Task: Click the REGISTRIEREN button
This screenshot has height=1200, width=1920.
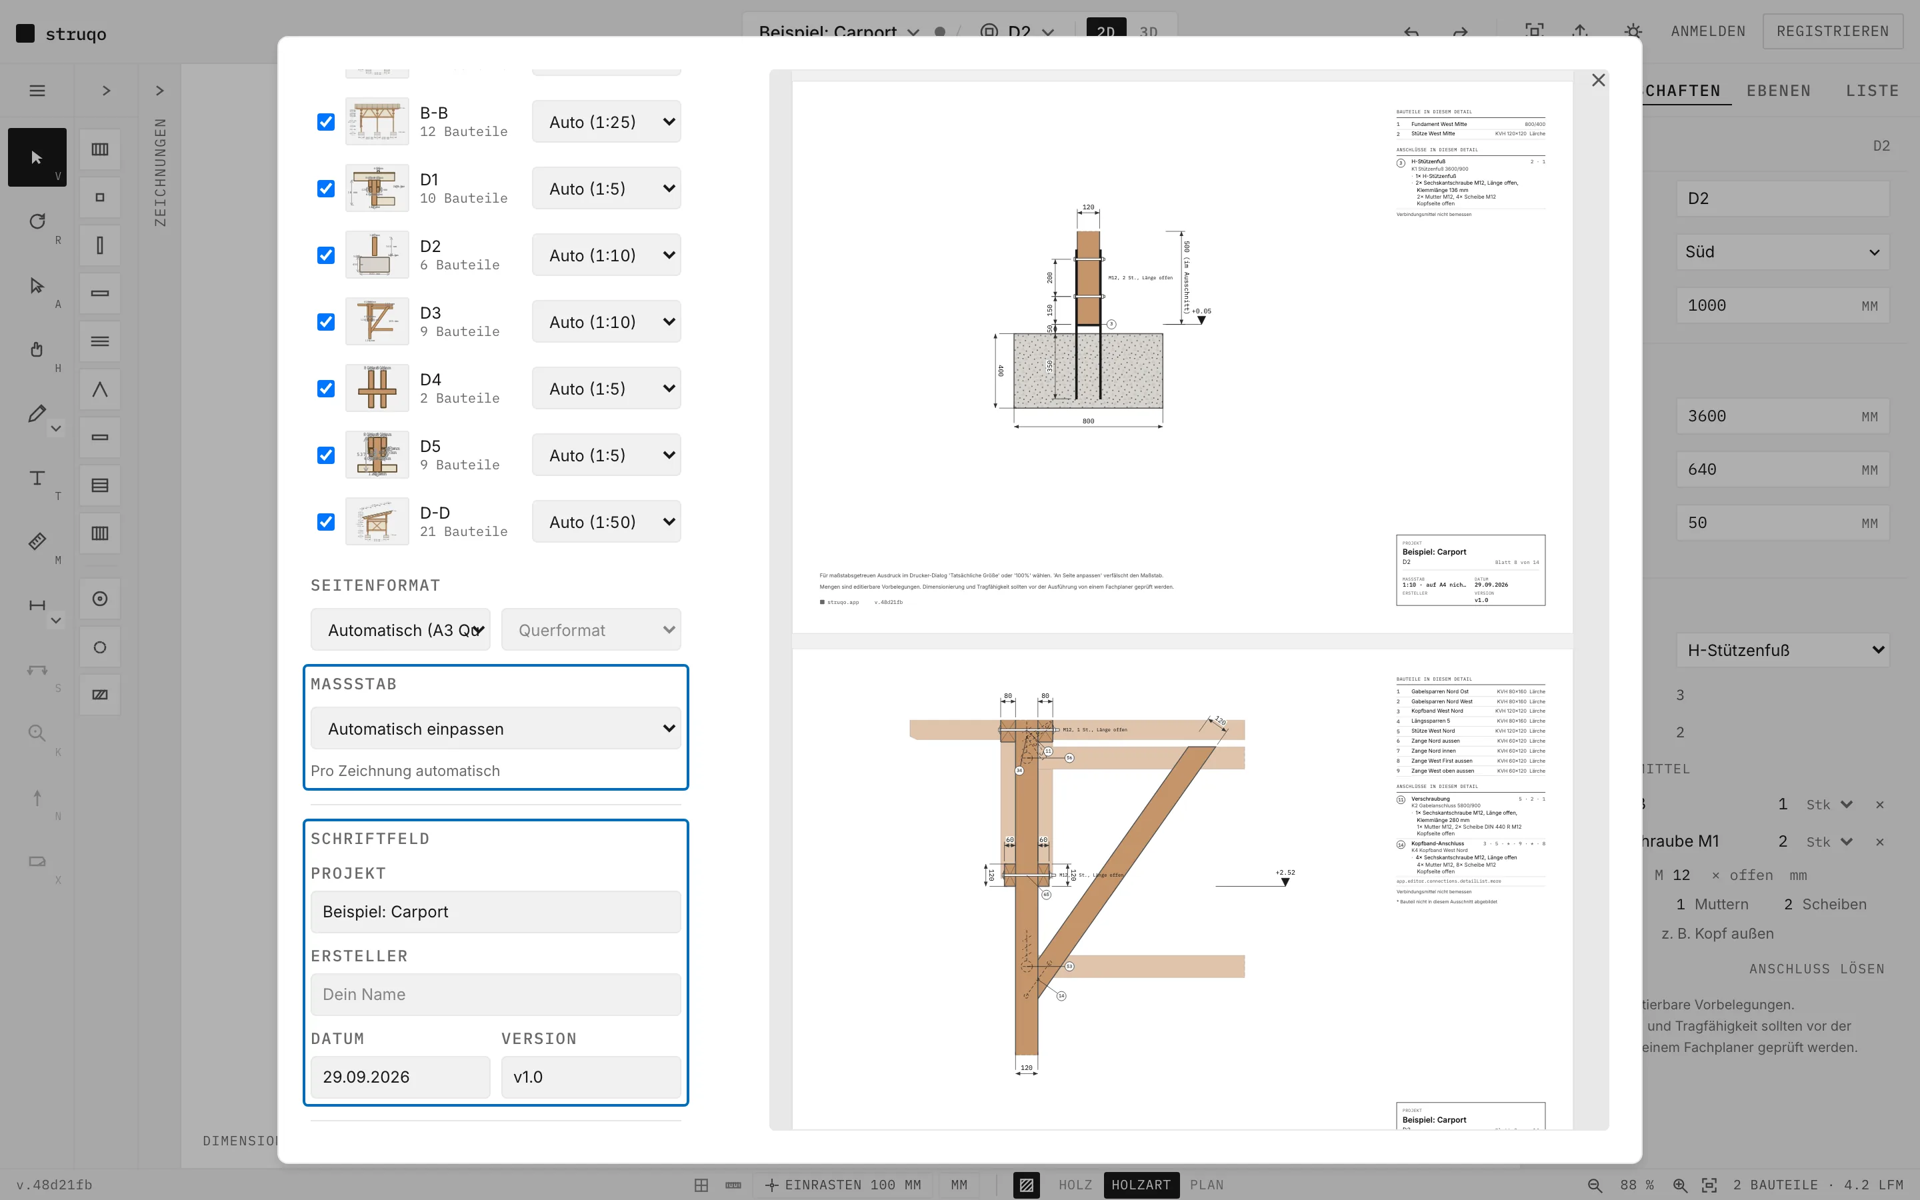Action: tap(1832, 31)
